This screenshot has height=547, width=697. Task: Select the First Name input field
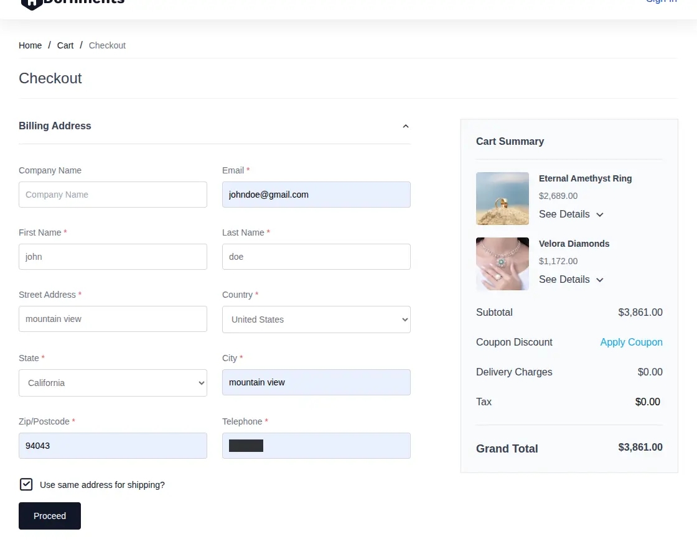click(113, 257)
